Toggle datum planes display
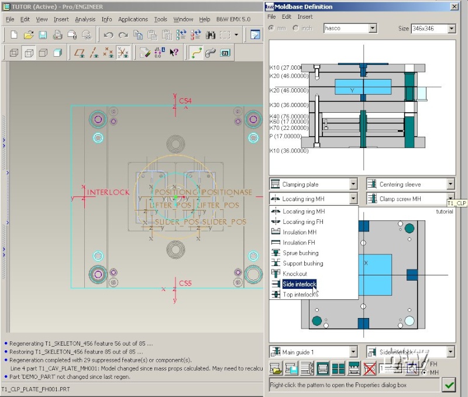Viewport: 468px width, 397px height. pyautogui.click(x=80, y=53)
